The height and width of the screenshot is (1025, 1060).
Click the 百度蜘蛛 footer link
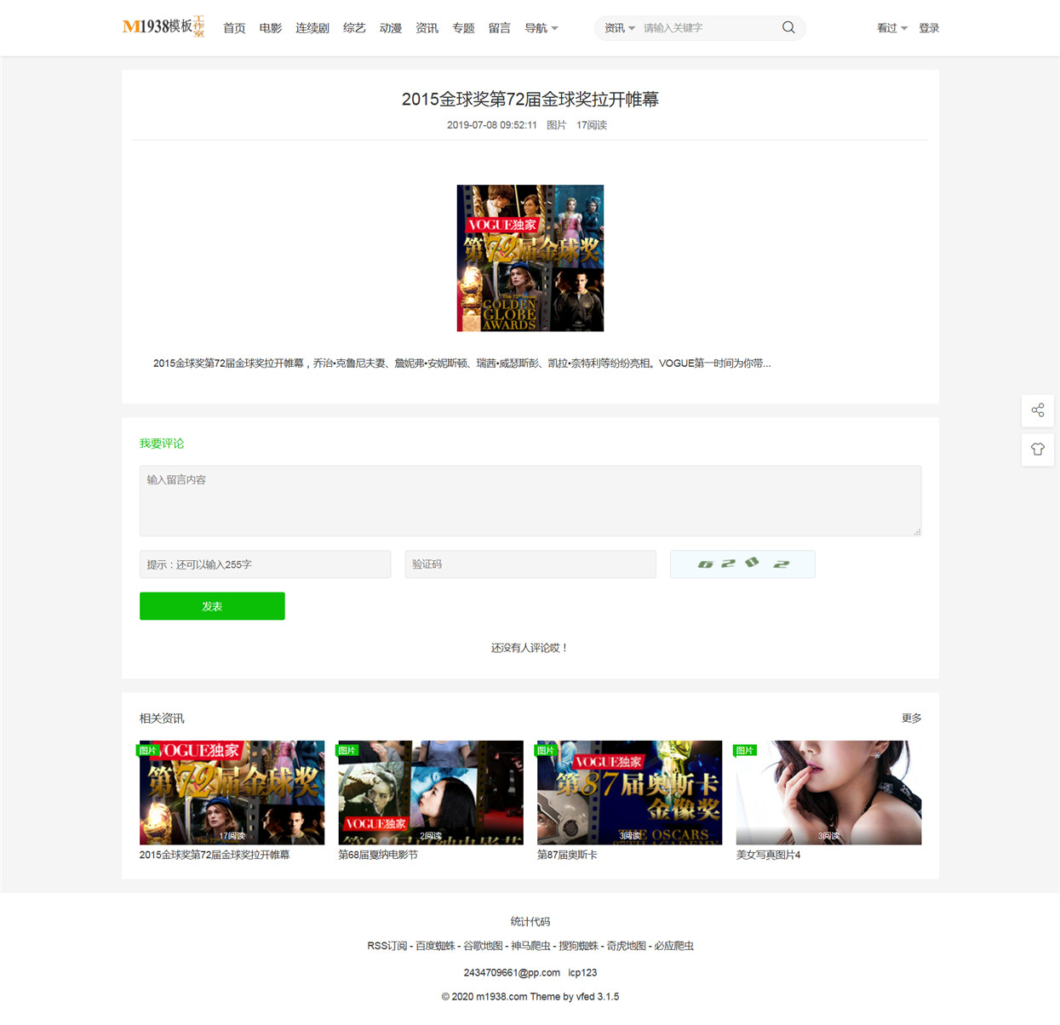pyautogui.click(x=435, y=946)
